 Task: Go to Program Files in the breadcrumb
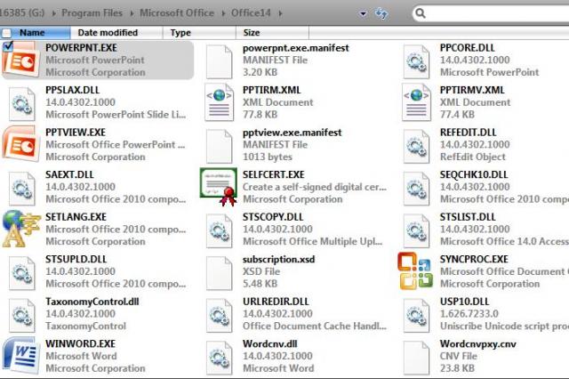coord(92,13)
